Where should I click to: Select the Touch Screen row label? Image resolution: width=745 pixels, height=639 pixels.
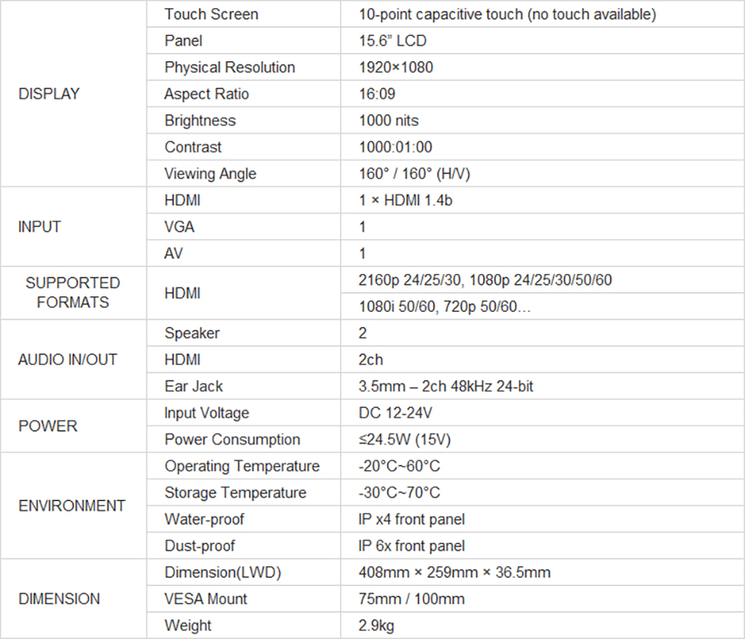point(211,14)
